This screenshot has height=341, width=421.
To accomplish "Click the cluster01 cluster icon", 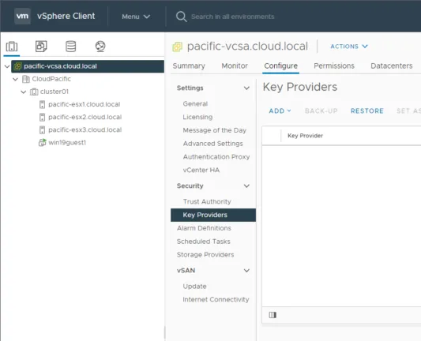I will (x=34, y=92).
